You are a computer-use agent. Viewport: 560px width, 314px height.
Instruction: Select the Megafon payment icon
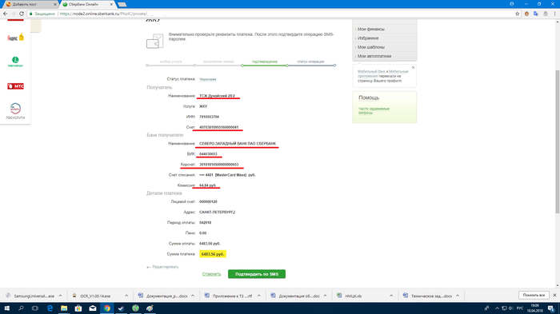point(15,62)
